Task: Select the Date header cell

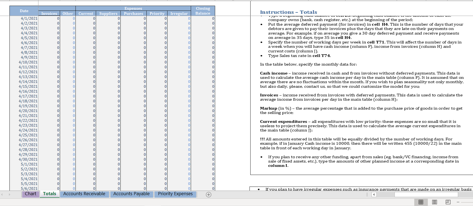Action: 24,11
